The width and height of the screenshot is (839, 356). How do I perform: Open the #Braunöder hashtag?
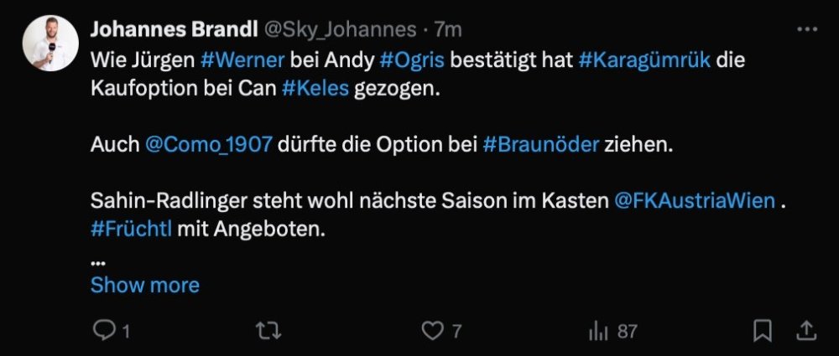(x=541, y=144)
